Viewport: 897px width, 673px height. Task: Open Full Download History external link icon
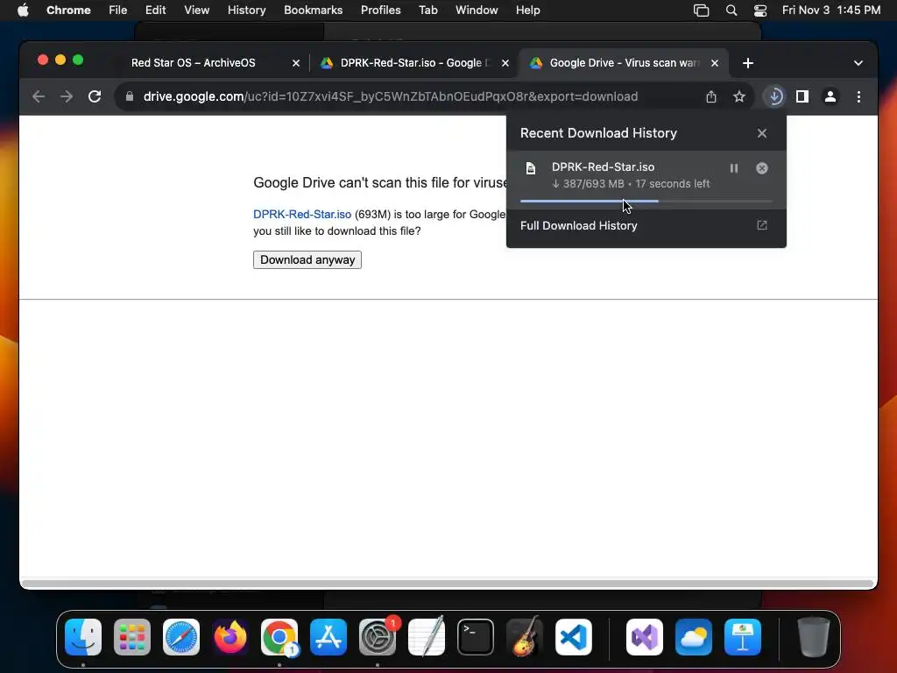point(762,225)
